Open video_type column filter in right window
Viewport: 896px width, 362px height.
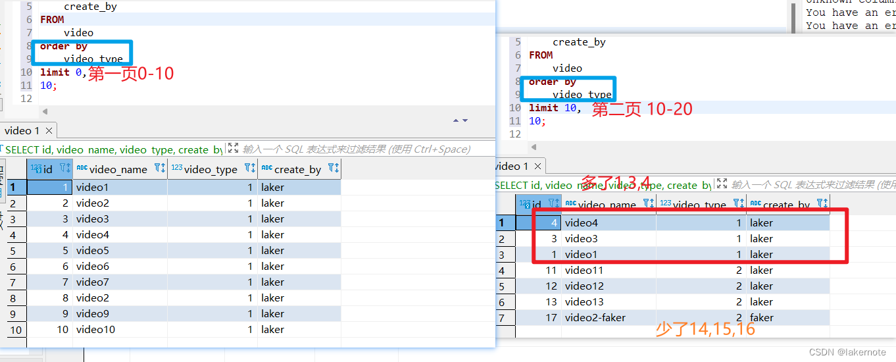point(738,204)
